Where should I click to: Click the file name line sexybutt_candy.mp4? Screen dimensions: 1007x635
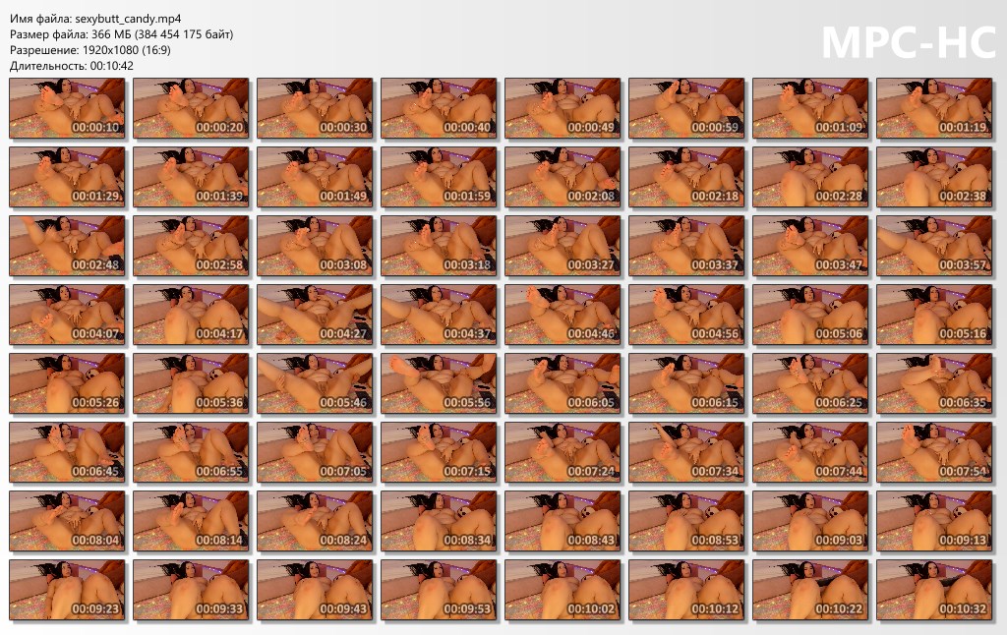point(95,19)
